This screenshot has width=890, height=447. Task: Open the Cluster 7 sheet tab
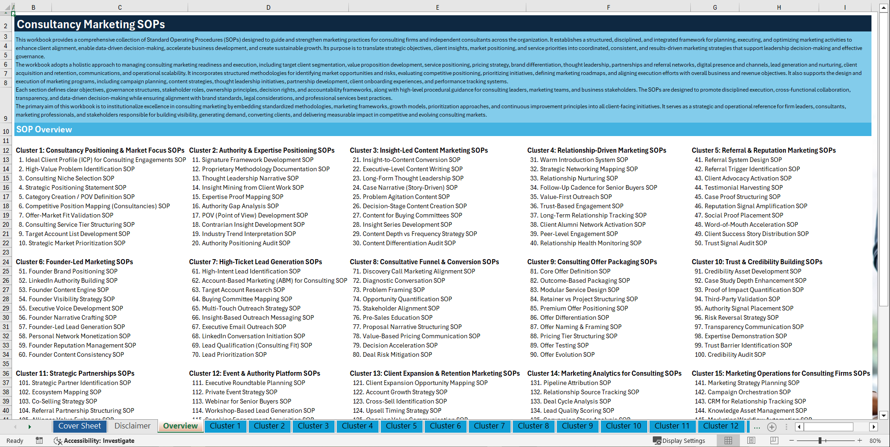click(x=489, y=426)
